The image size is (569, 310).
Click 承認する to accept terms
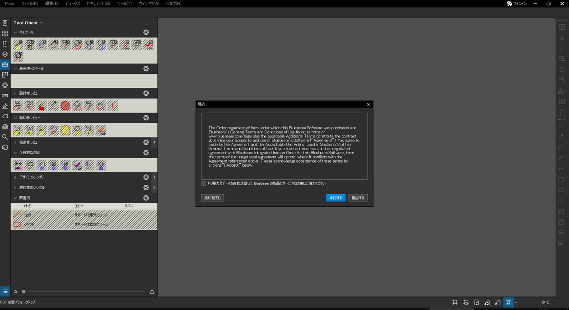click(x=336, y=198)
